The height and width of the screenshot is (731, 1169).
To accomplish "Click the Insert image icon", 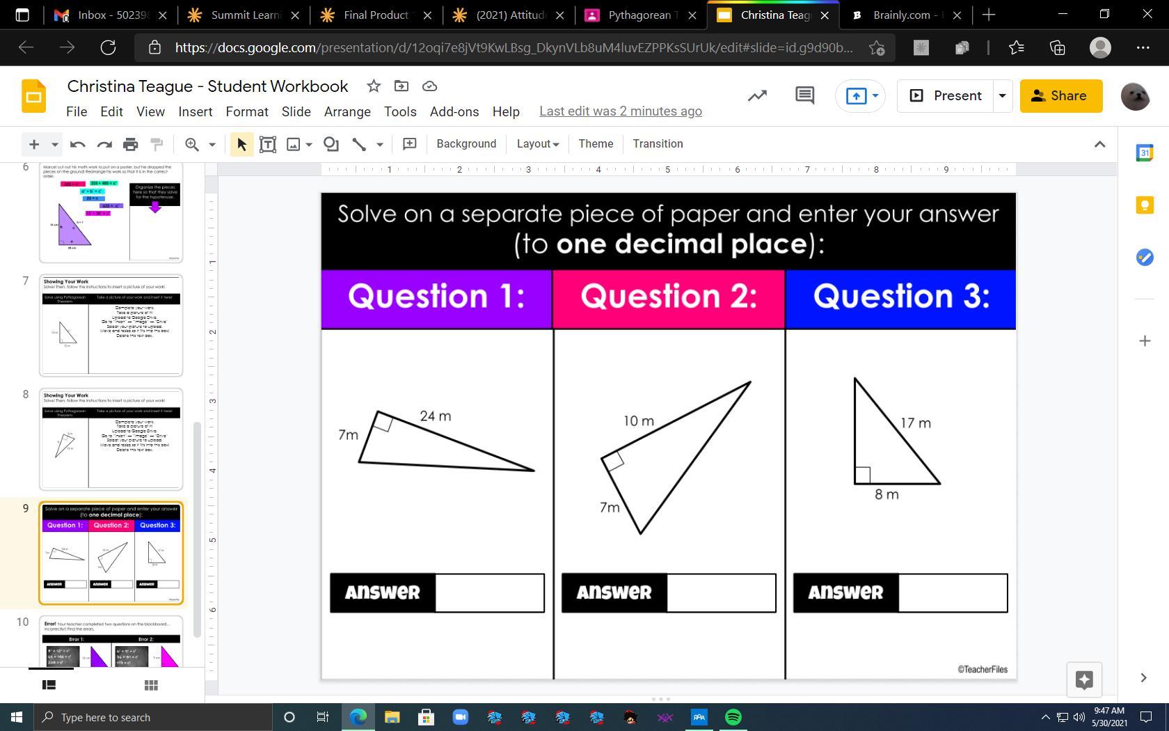I will click(294, 144).
